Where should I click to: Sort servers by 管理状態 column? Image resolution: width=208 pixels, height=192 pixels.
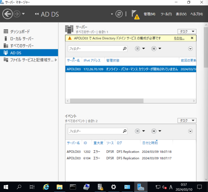113,61
